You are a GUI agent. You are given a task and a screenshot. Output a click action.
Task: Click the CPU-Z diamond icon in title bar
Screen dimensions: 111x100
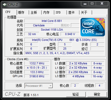click(x=5, y=5)
